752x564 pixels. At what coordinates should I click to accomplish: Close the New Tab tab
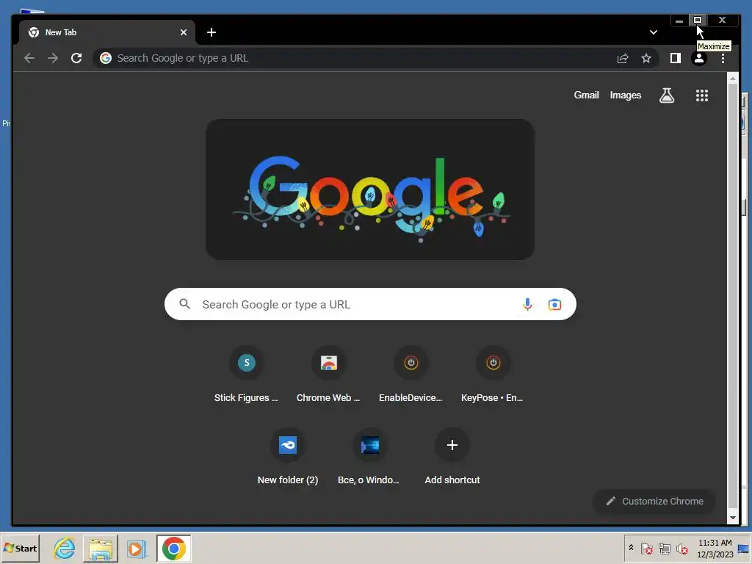(x=183, y=32)
